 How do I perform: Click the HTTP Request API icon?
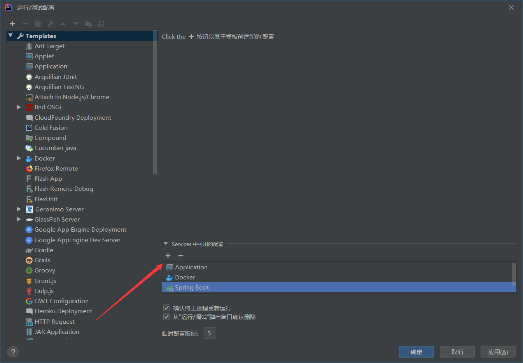[29, 322]
